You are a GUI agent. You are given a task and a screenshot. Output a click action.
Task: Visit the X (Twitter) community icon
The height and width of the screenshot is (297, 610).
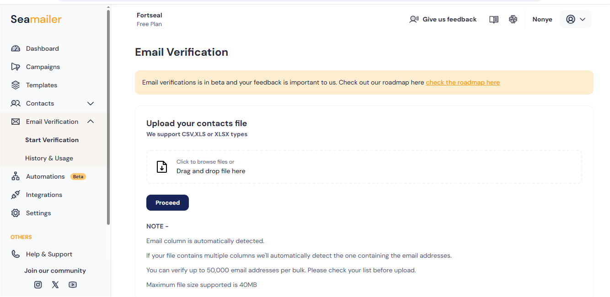pos(55,285)
